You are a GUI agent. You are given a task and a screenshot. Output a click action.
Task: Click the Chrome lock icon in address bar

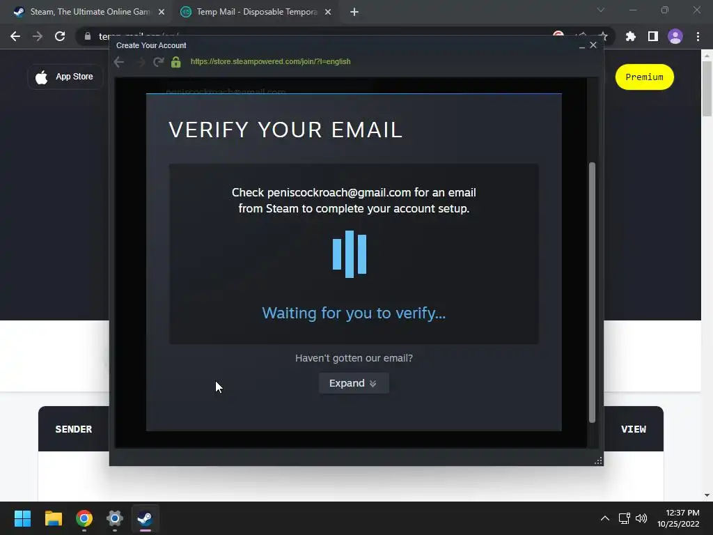point(88,36)
